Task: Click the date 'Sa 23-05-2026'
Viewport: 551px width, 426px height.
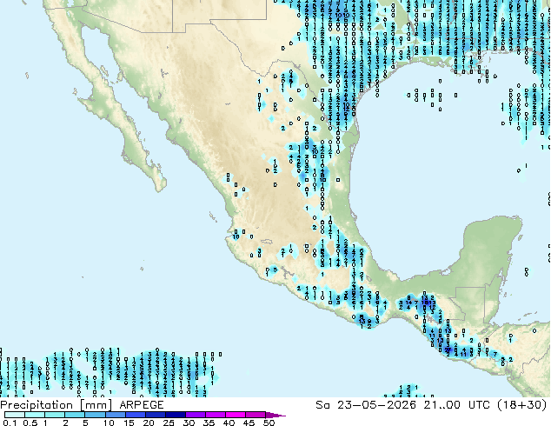Action: pyautogui.click(x=366, y=405)
